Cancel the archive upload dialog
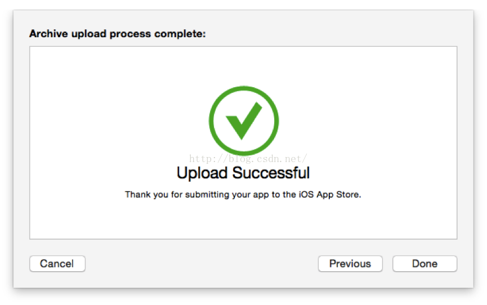 pyautogui.click(x=57, y=263)
